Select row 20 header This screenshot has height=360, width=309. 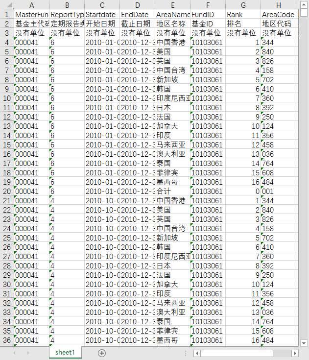pyautogui.click(x=7, y=191)
